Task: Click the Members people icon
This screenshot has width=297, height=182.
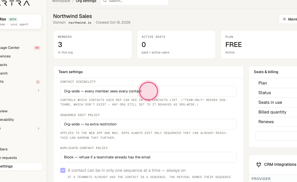Action: click(x=284, y=19)
